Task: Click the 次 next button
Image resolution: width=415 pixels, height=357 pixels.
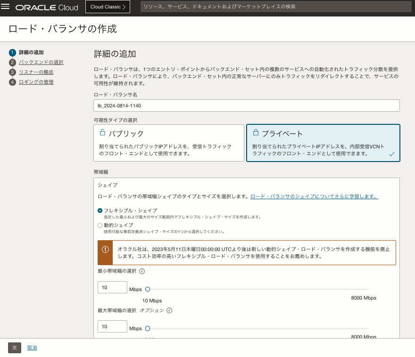Action: [15, 348]
